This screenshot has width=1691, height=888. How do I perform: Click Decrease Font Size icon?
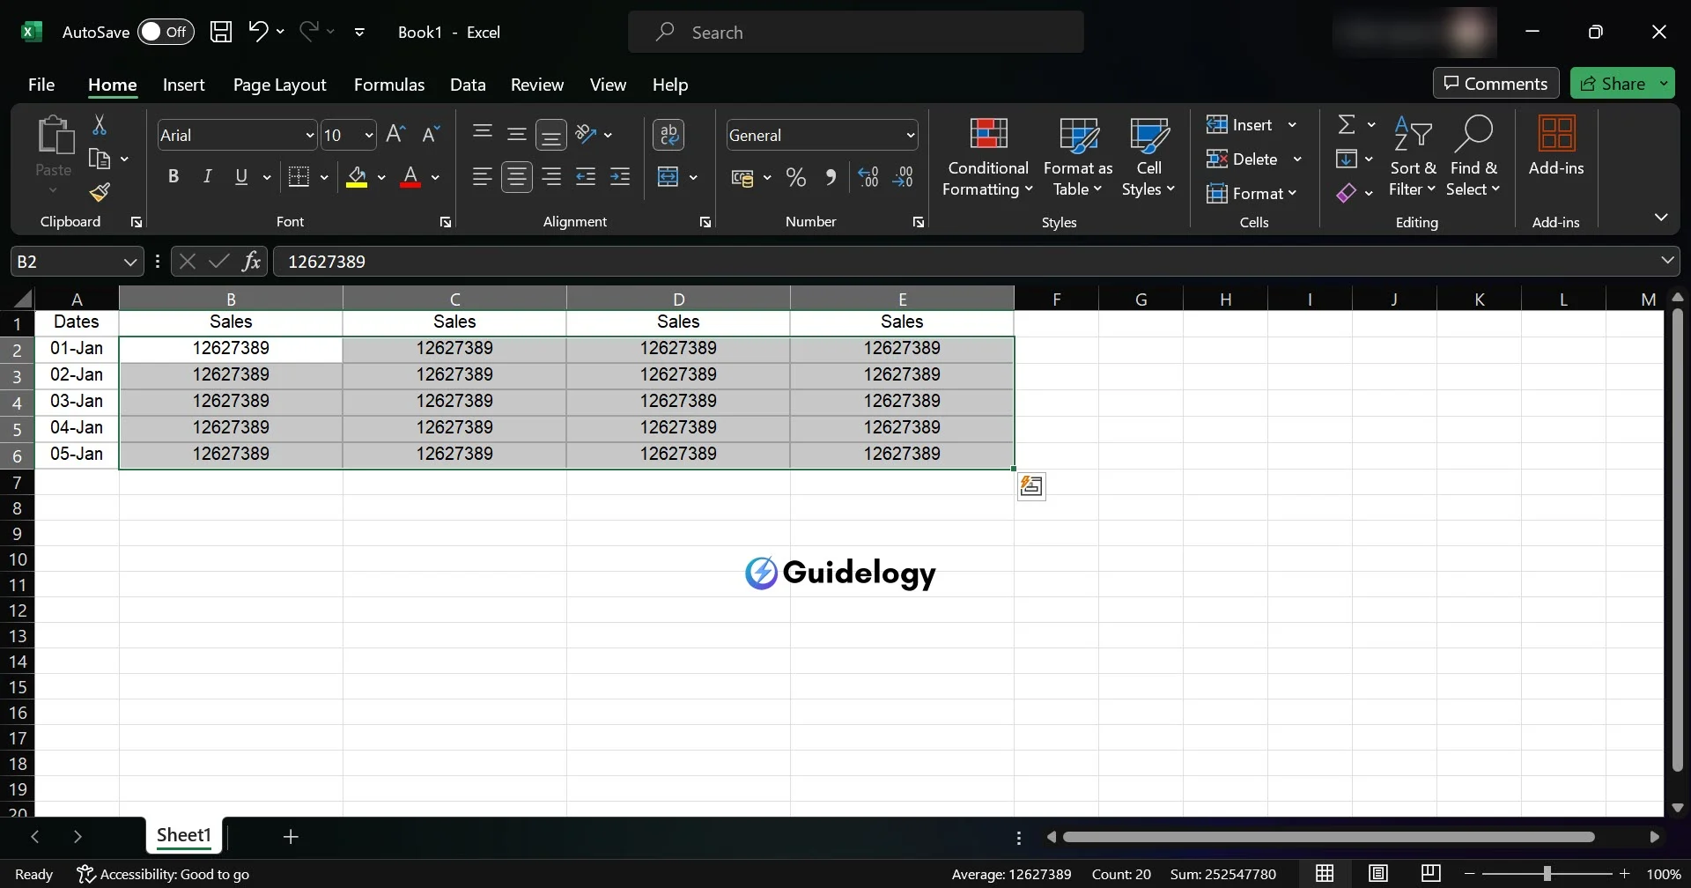[x=431, y=134]
